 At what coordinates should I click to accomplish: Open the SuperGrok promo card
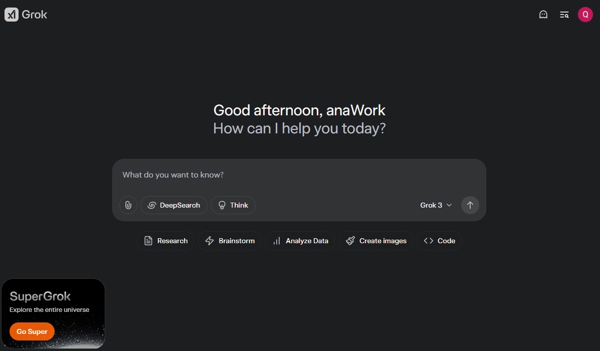pos(53,301)
